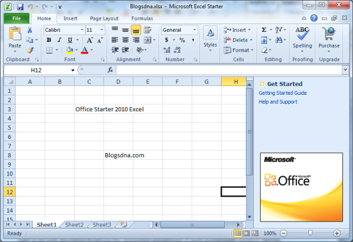353x242 pixels.
Task: Align text right
Action: pyautogui.click(x=136, y=40)
